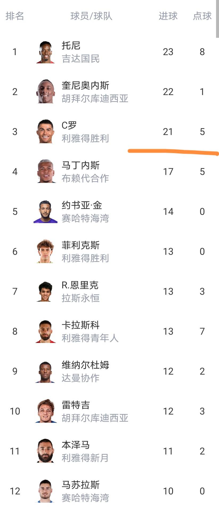
Task: Select 马丁内斯's player portrait
Action: [46, 171]
